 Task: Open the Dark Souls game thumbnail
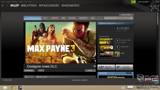click(106, 54)
